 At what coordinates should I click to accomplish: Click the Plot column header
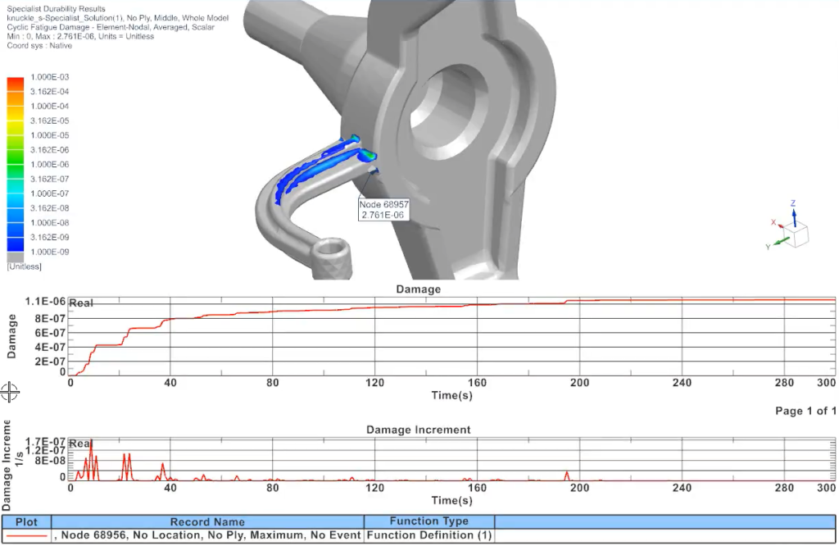[26, 521]
